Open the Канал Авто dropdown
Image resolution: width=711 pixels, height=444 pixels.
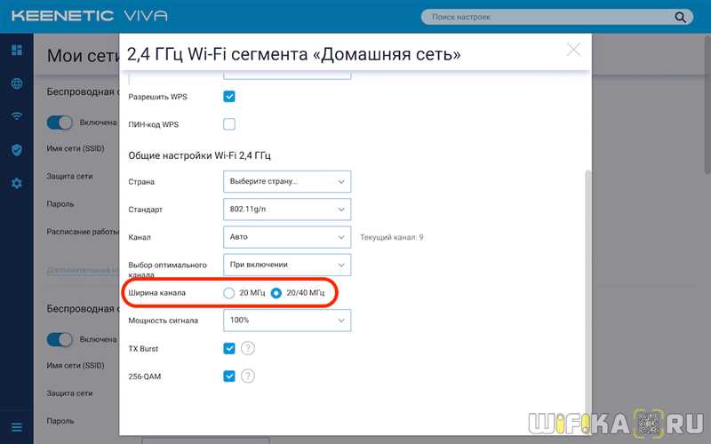(x=287, y=237)
